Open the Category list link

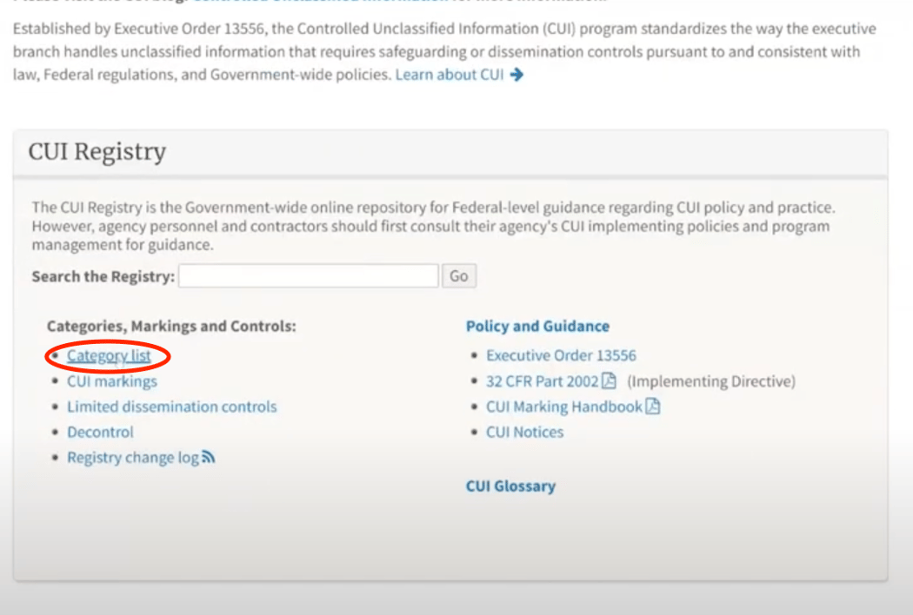tap(109, 355)
